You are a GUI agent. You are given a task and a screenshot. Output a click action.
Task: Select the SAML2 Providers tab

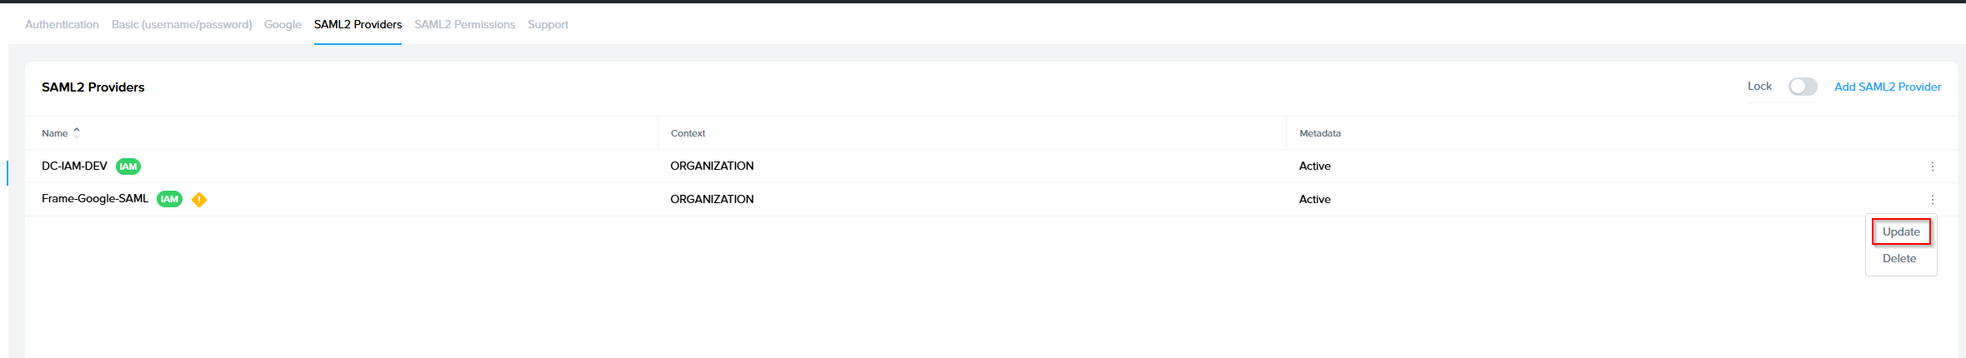[358, 25]
